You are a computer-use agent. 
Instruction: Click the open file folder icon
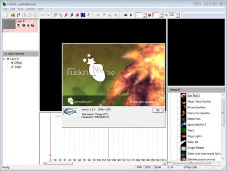click(13, 15)
